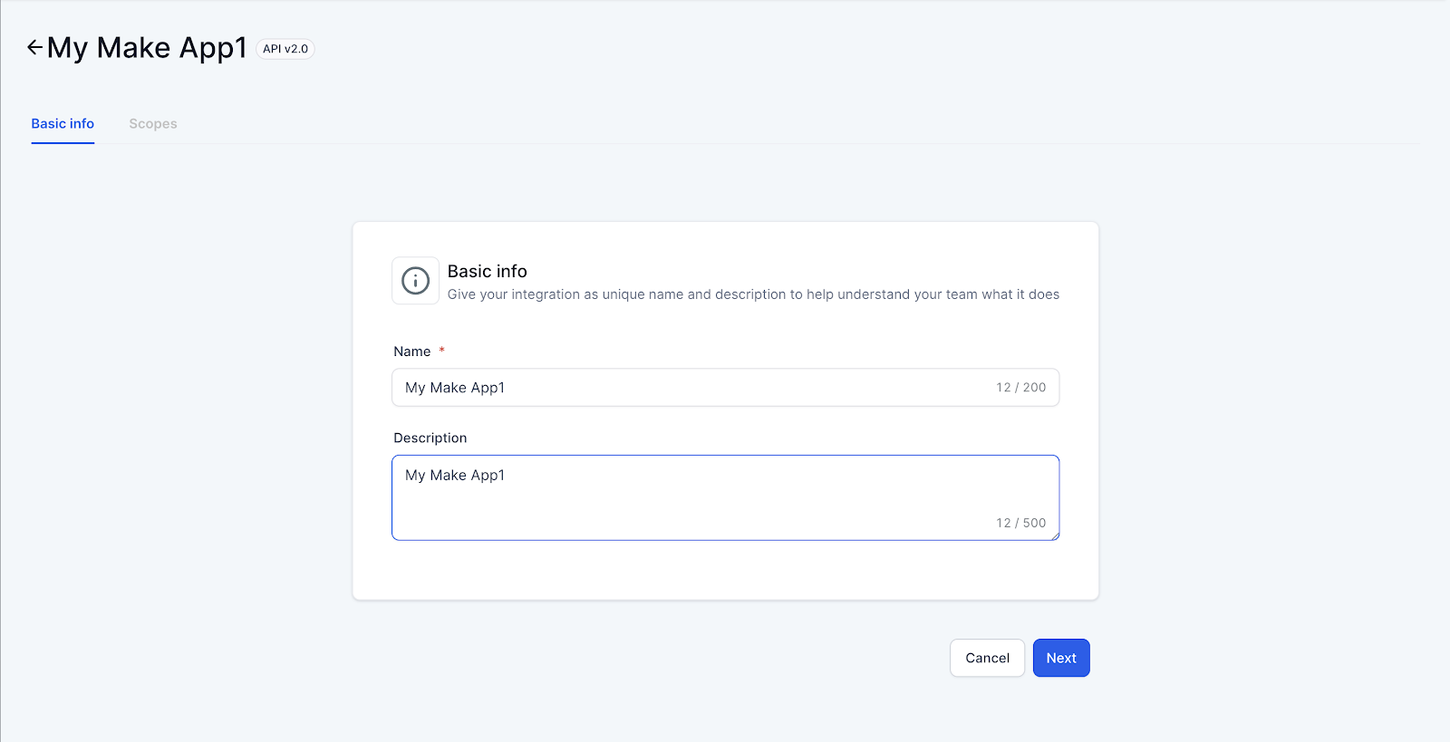Click the 'Give your integration' helper text

[753, 294]
